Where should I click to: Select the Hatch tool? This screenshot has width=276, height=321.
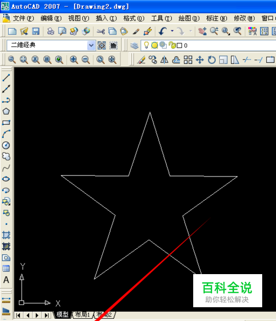pos(6,235)
